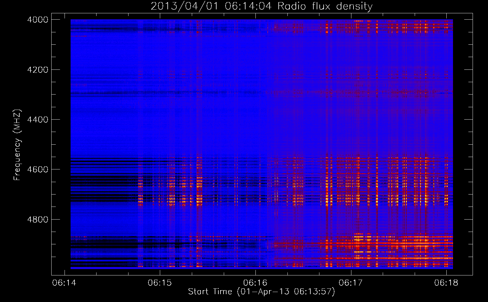Click the 06:16 time tick label

255,283
